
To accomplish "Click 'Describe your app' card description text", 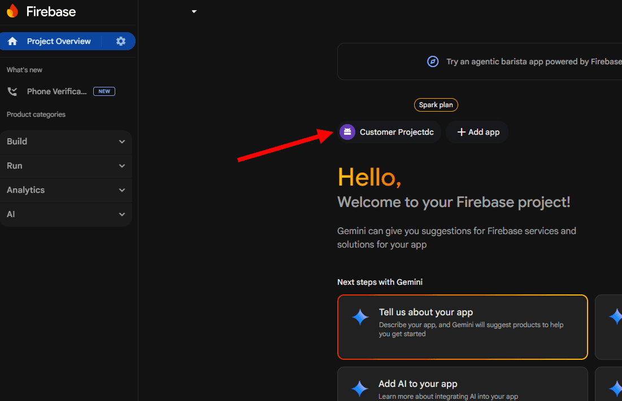I will [x=471, y=329].
